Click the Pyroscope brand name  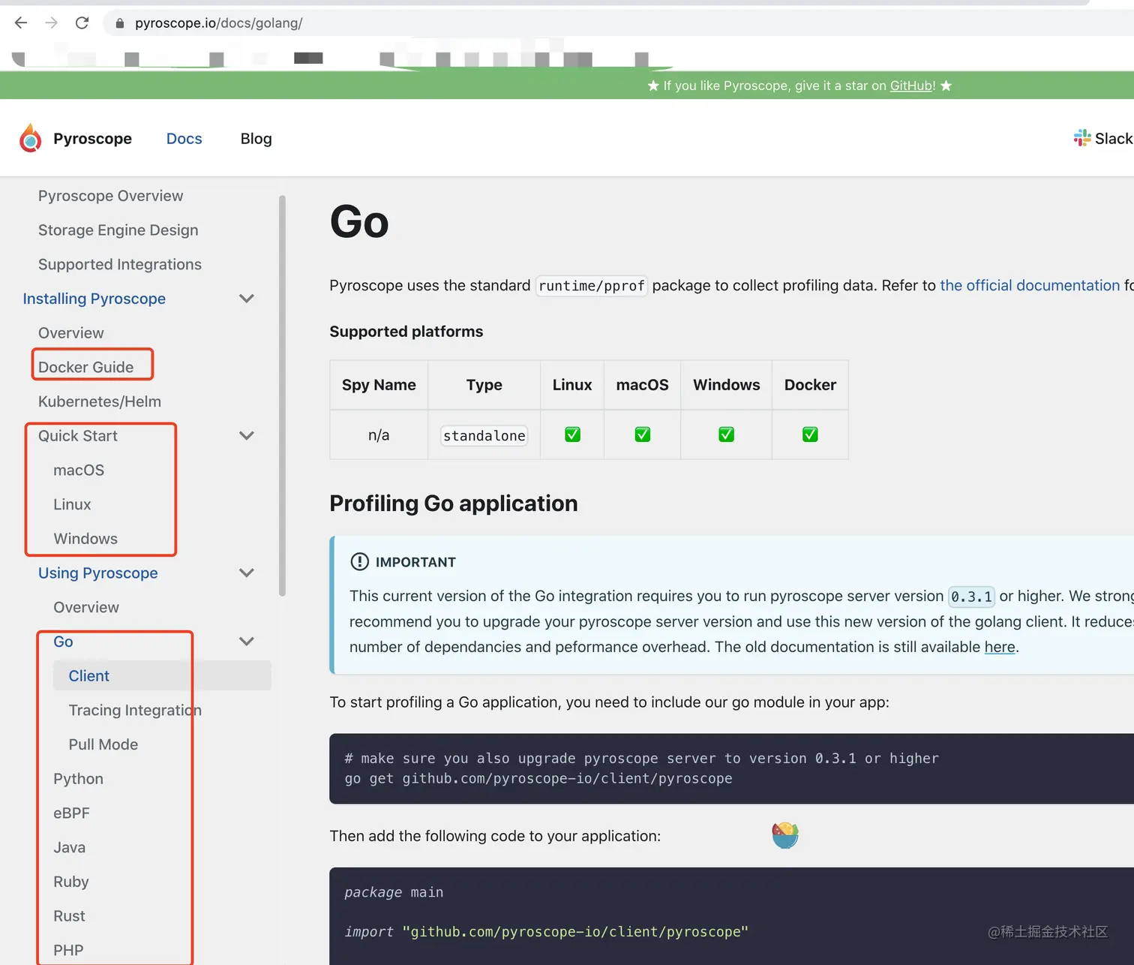pos(92,139)
